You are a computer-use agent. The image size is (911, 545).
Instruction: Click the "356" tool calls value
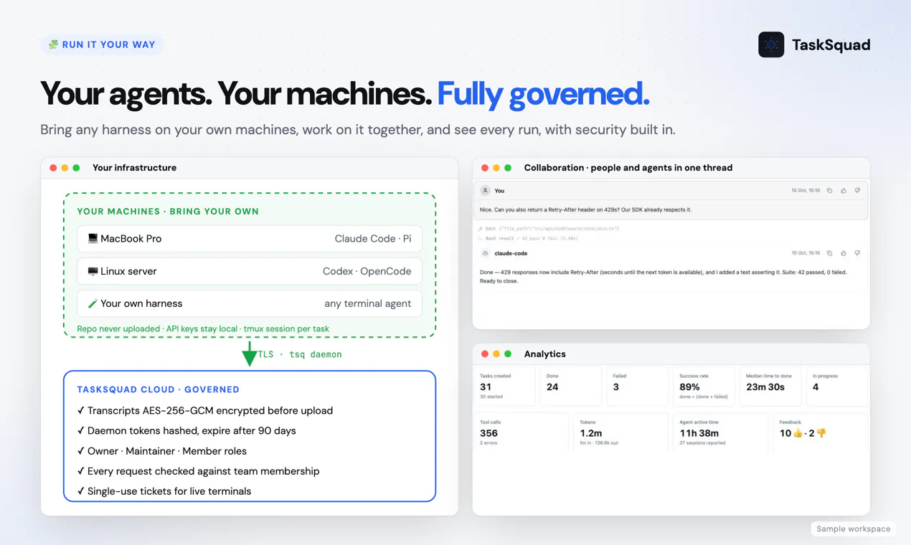pyautogui.click(x=488, y=433)
